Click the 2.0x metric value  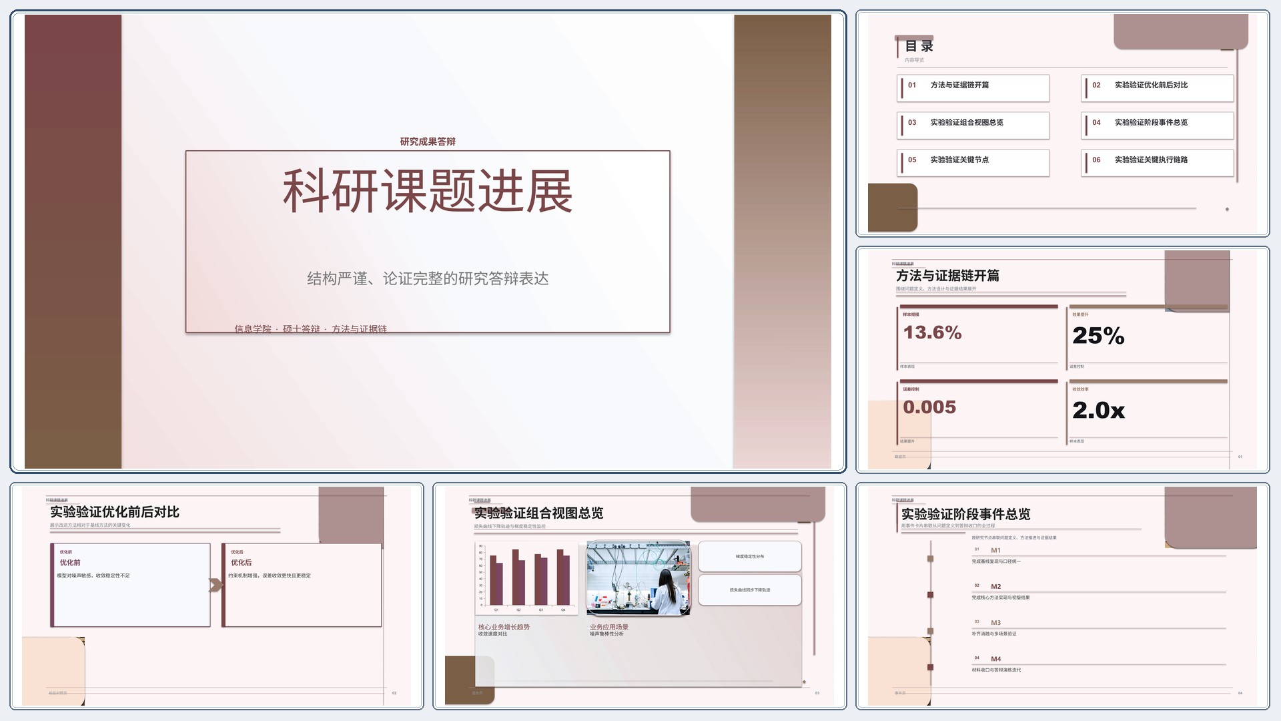pyautogui.click(x=1098, y=410)
